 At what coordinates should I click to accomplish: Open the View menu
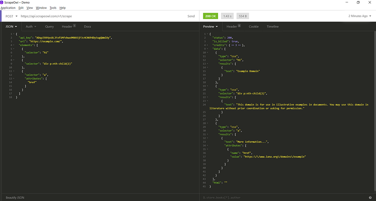(x=30, y=8)
